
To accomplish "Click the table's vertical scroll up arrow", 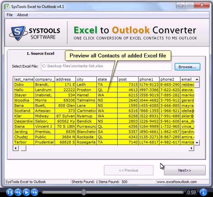I will pyautogui.click(x=197, y=79).
